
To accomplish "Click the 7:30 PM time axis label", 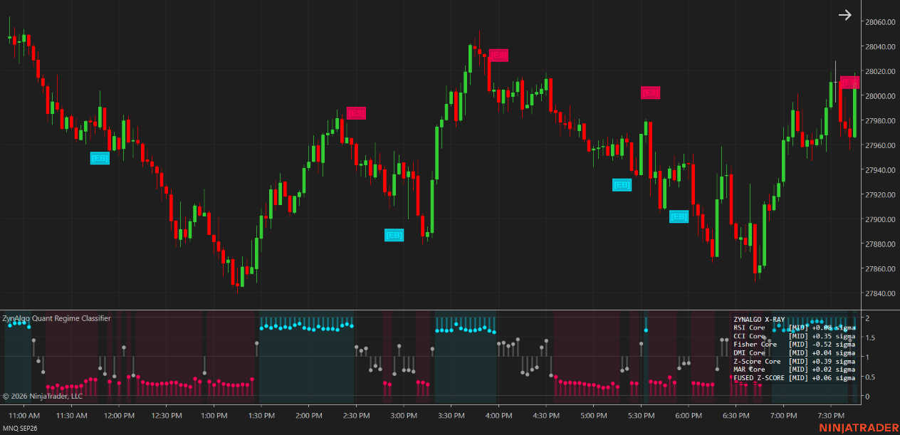I will pyautogui.click(x=830, y=415).
